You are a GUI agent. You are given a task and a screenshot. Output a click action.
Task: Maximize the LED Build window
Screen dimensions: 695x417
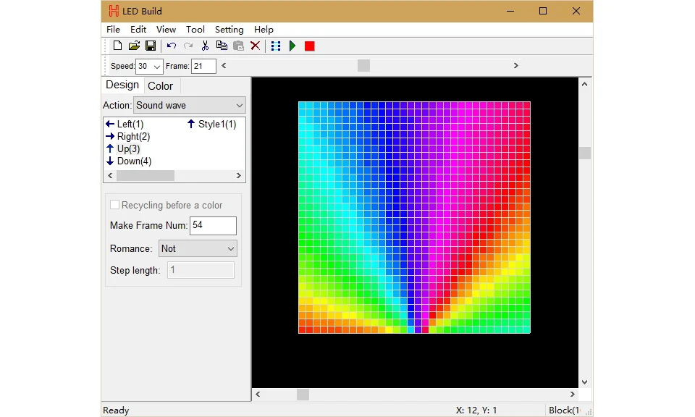point(543,11)
